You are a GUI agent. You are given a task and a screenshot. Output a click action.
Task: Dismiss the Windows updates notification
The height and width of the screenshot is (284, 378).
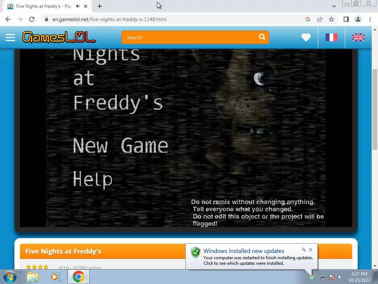click(310, 250)
